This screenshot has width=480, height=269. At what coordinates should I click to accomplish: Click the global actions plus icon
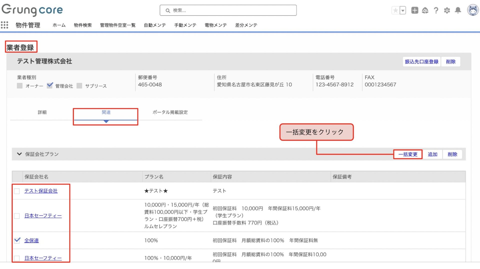click(414, 10)
